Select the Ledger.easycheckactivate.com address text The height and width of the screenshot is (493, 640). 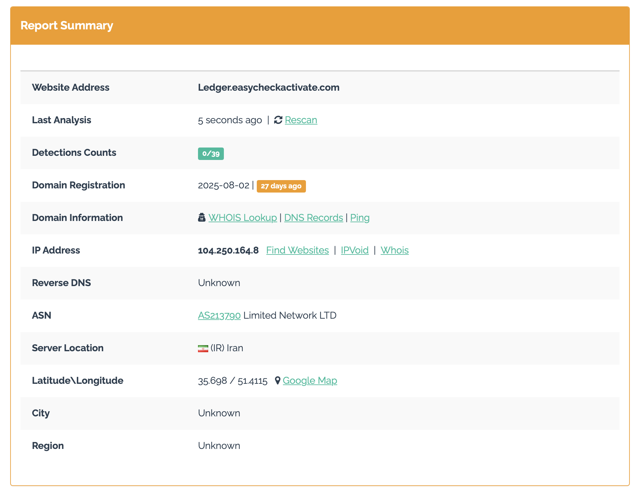pyautogui.click(x=269, y=87)
